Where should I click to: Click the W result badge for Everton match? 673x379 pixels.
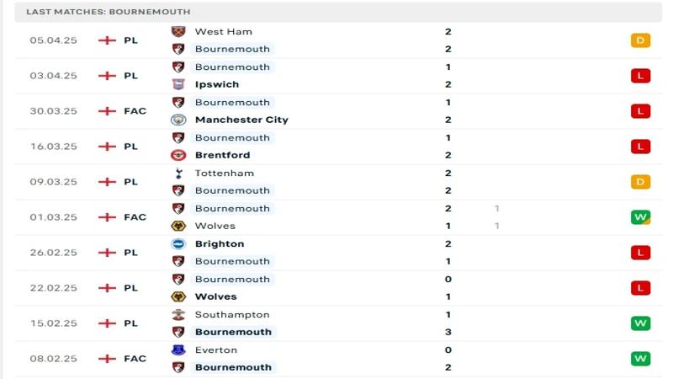pos(640,359)
